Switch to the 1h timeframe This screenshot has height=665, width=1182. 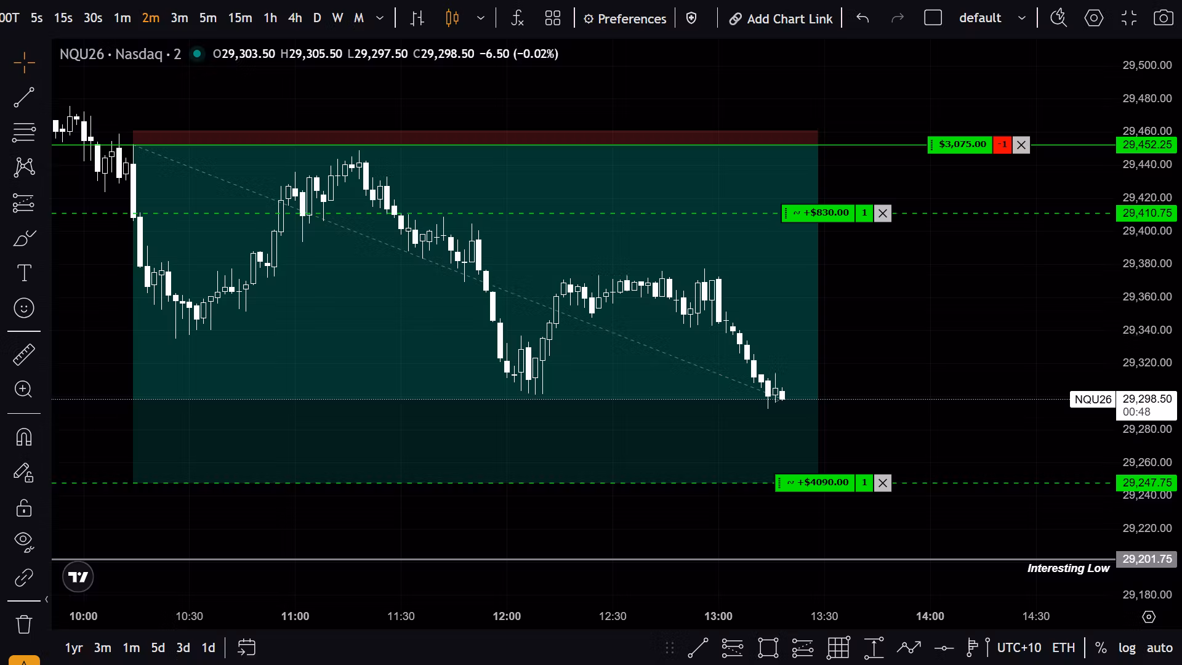[270, 18]
